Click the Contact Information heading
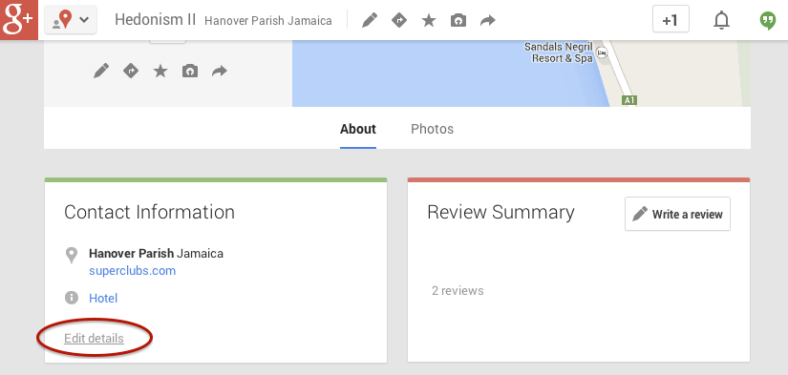 tap(150, 213)
